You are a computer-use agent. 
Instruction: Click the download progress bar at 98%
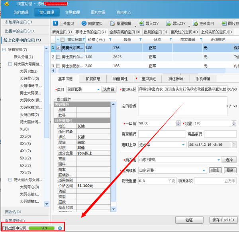click(x=42, y=228)
